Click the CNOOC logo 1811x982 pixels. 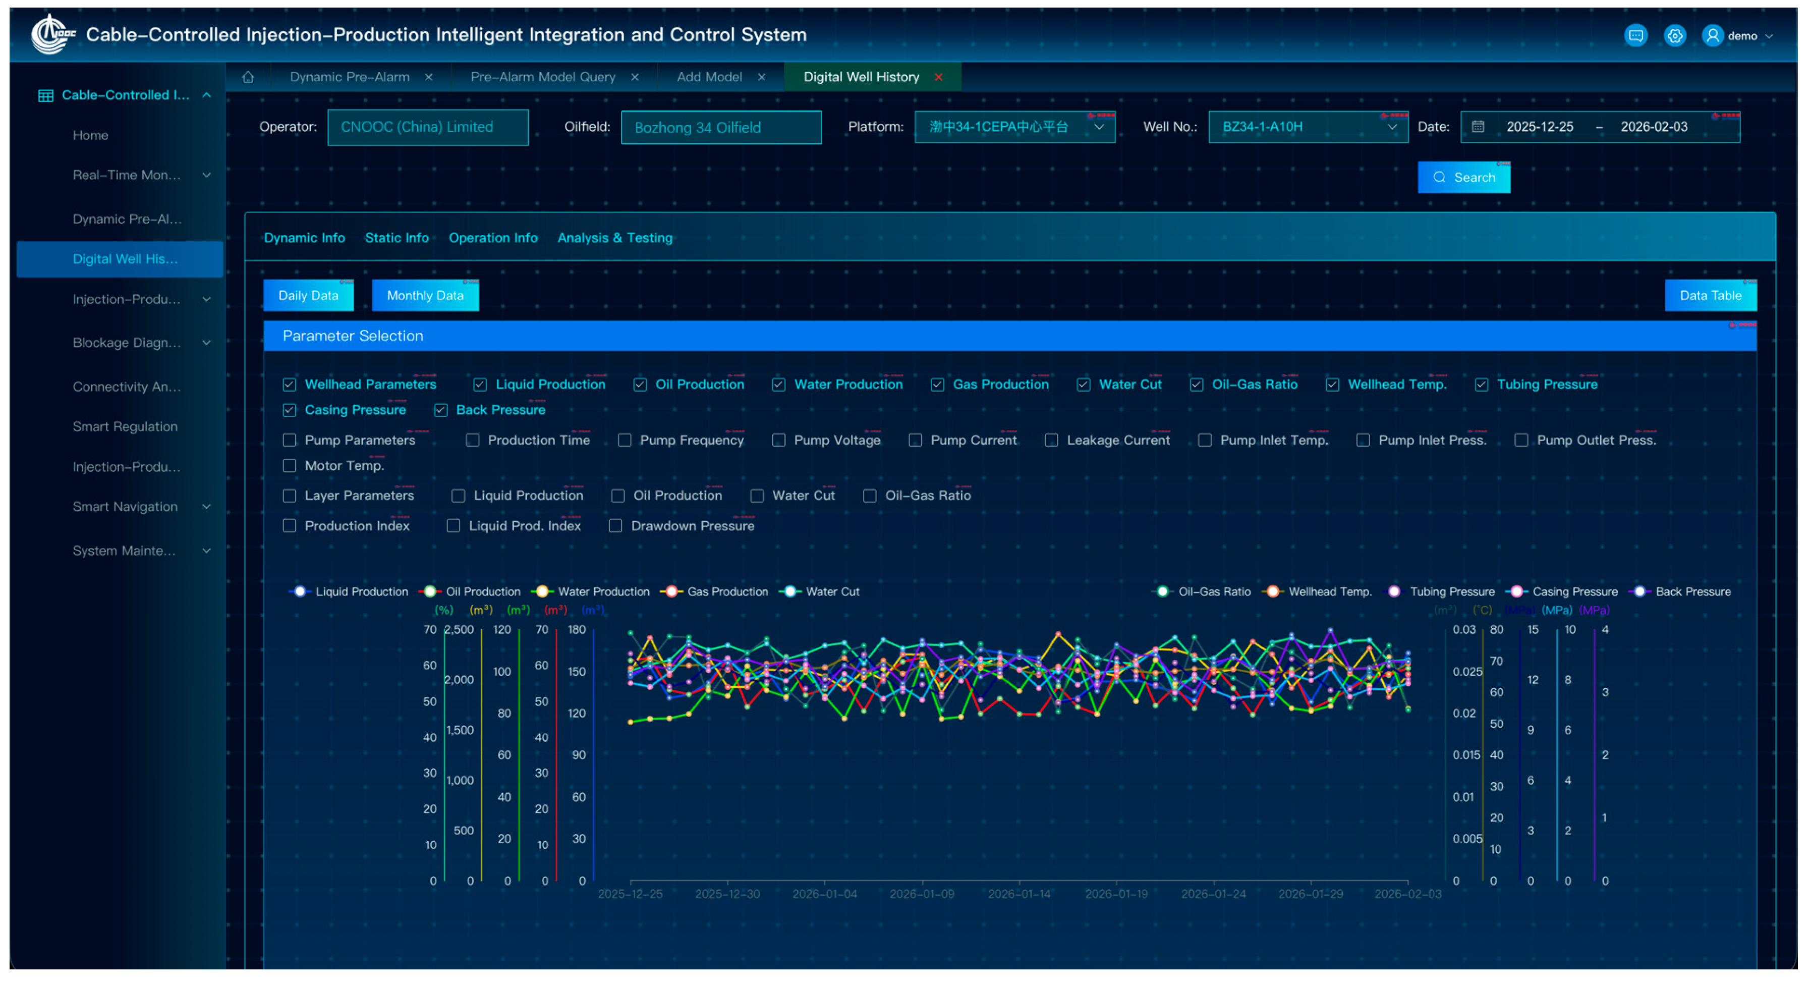click(x=53, y=33)
